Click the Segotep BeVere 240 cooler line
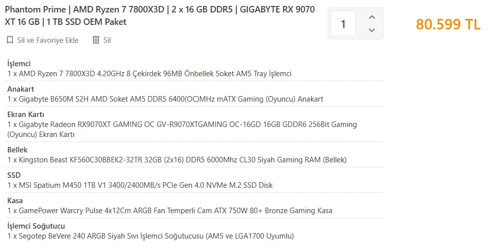This screenshot has width=493, height=250. tap(150, 236)
